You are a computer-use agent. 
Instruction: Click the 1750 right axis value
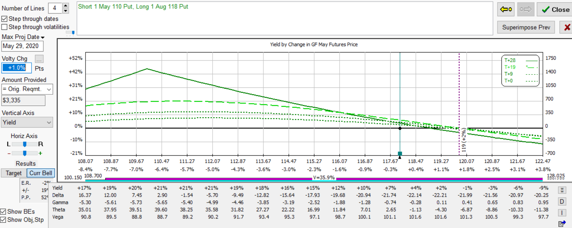tap(551, 58)
